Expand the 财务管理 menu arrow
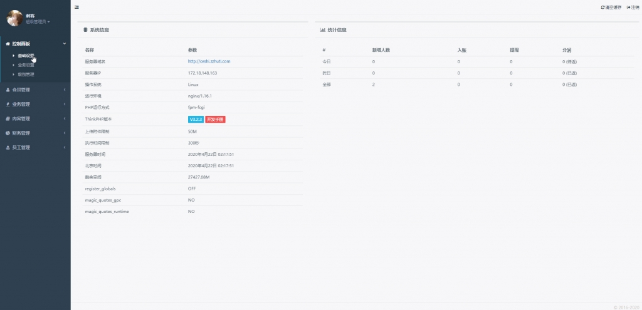This screenshot has width=642, height=310. [65, 133]
